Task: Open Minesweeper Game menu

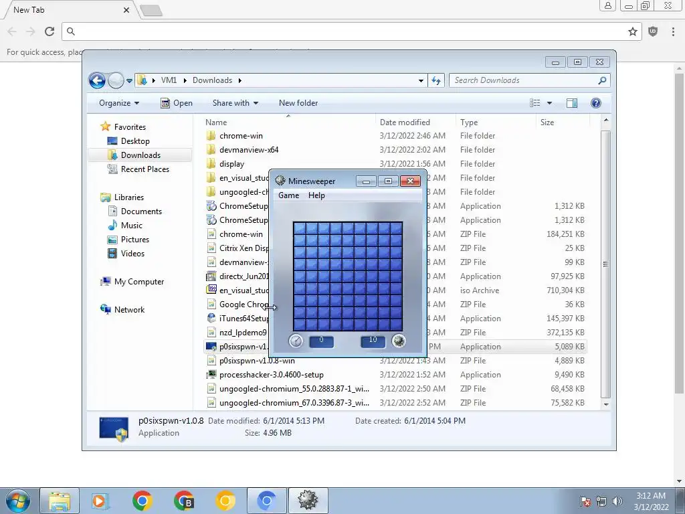Action: pos(289,195)
